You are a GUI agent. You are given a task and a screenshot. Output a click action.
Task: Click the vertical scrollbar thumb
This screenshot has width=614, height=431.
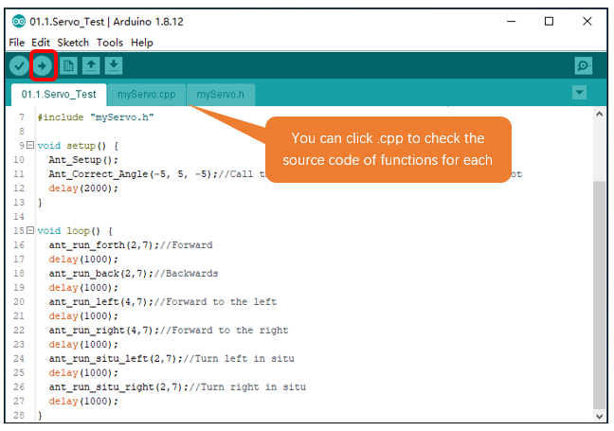click(599, 295)
